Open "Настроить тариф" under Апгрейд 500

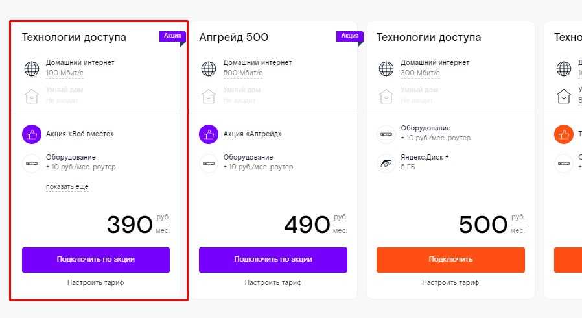point(273,283)
